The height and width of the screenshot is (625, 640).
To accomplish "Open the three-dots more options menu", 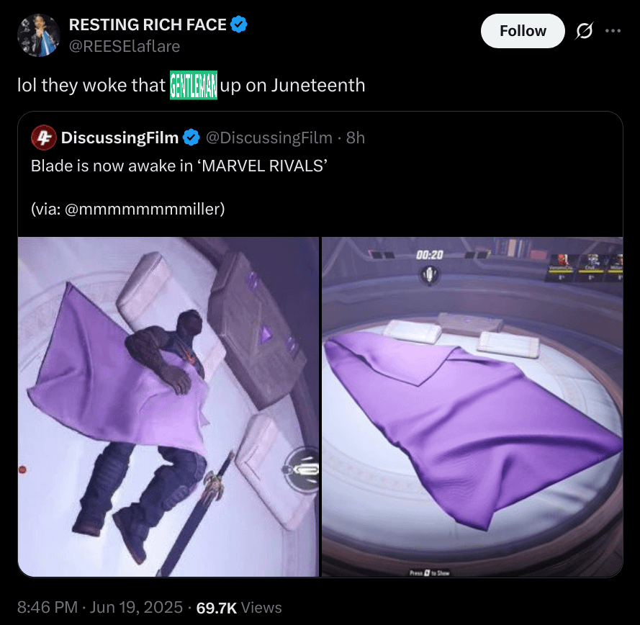I will pos(613,31).
